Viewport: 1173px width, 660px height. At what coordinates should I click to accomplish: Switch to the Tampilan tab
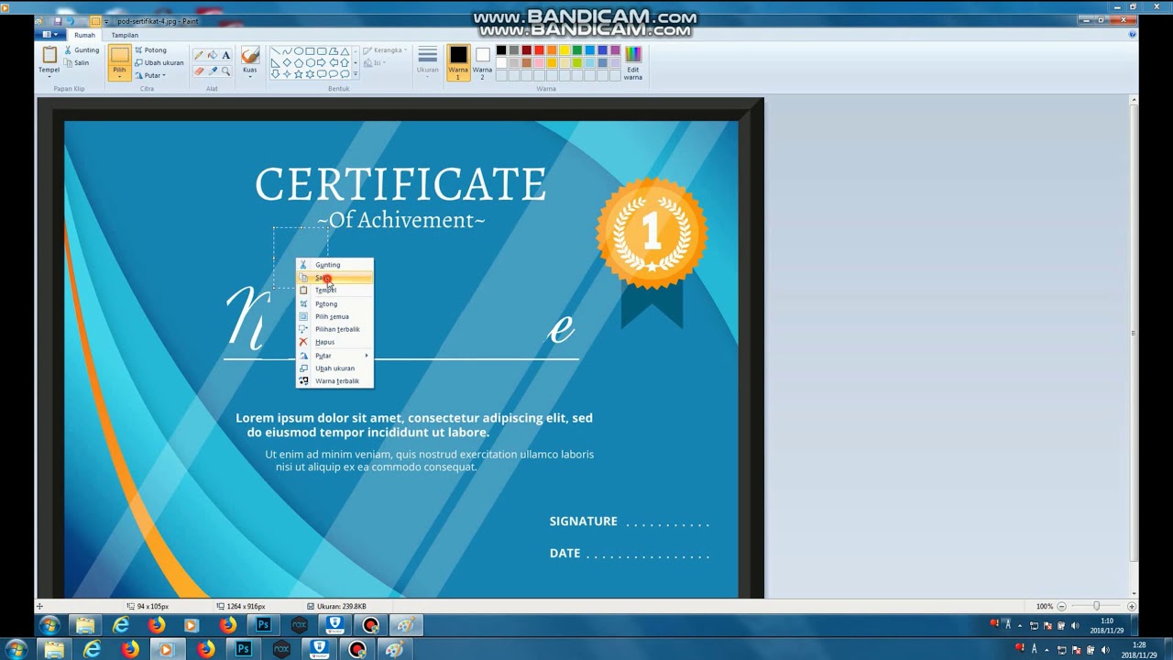click(x=125, y=35)
